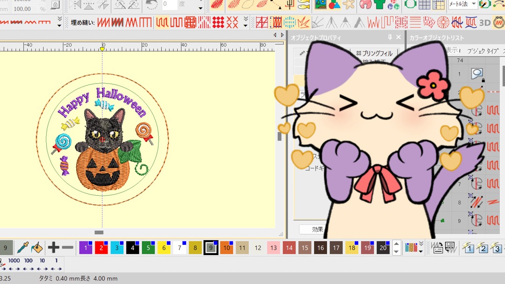Select the paint bucket color tool
The width and height of the screenshot is (505, 284).
click(37, 248)
